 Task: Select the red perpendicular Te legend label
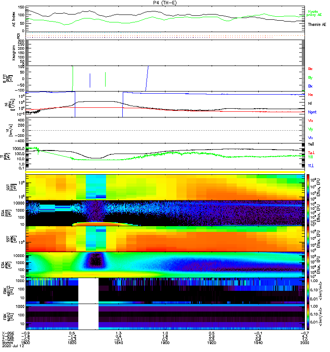pos(311,153)
